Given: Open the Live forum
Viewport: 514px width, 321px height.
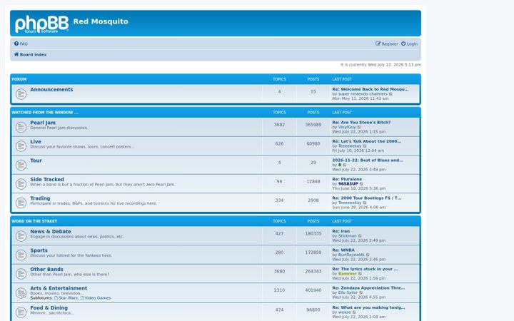Looking at the screenshot, I should coord(36,141).
